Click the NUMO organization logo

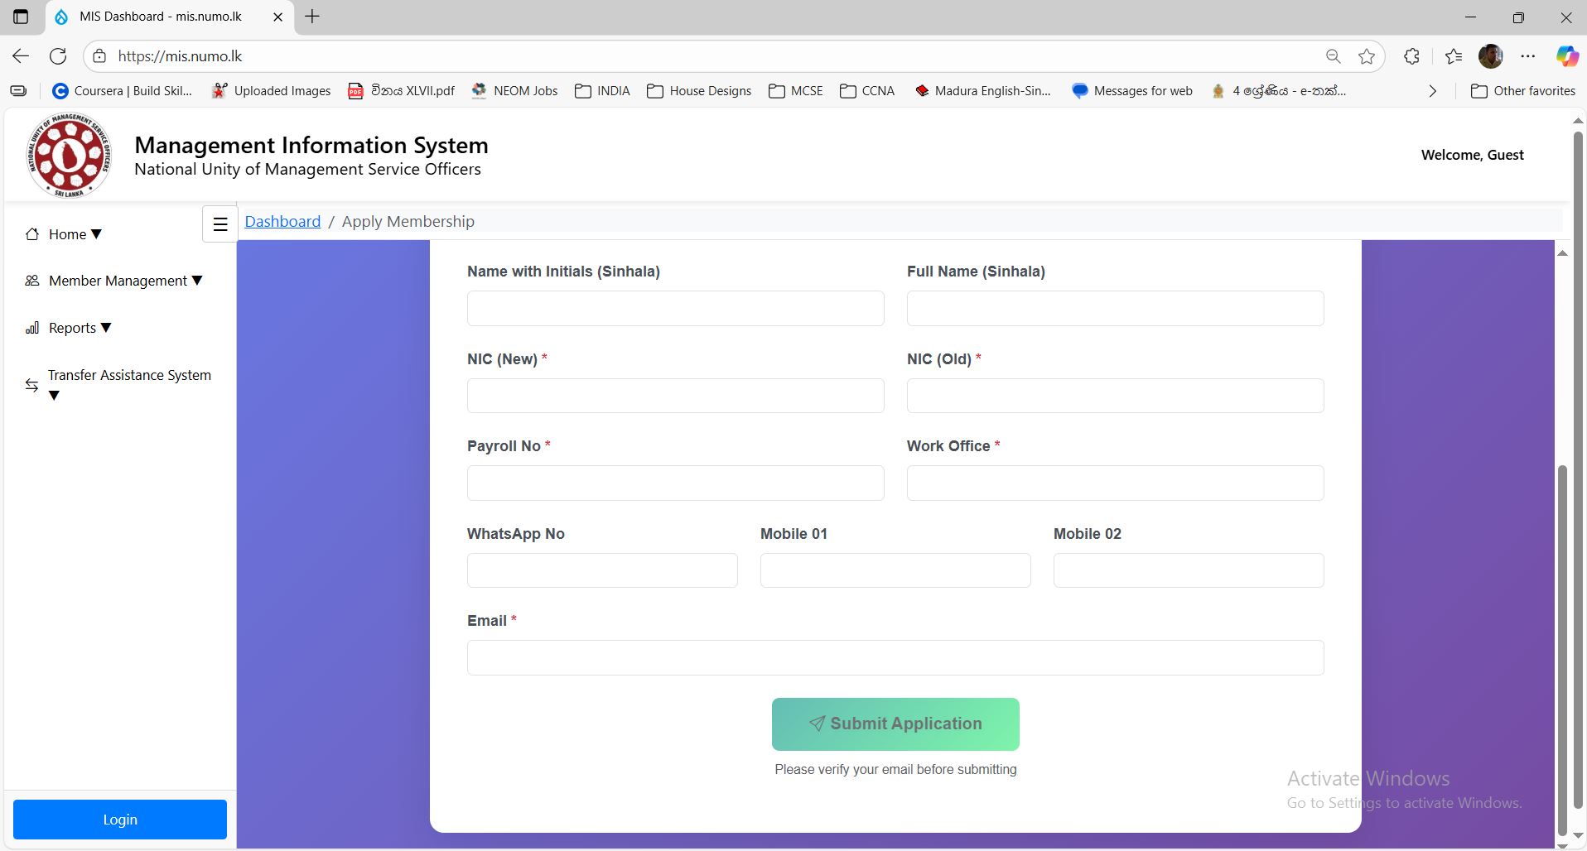69,156
